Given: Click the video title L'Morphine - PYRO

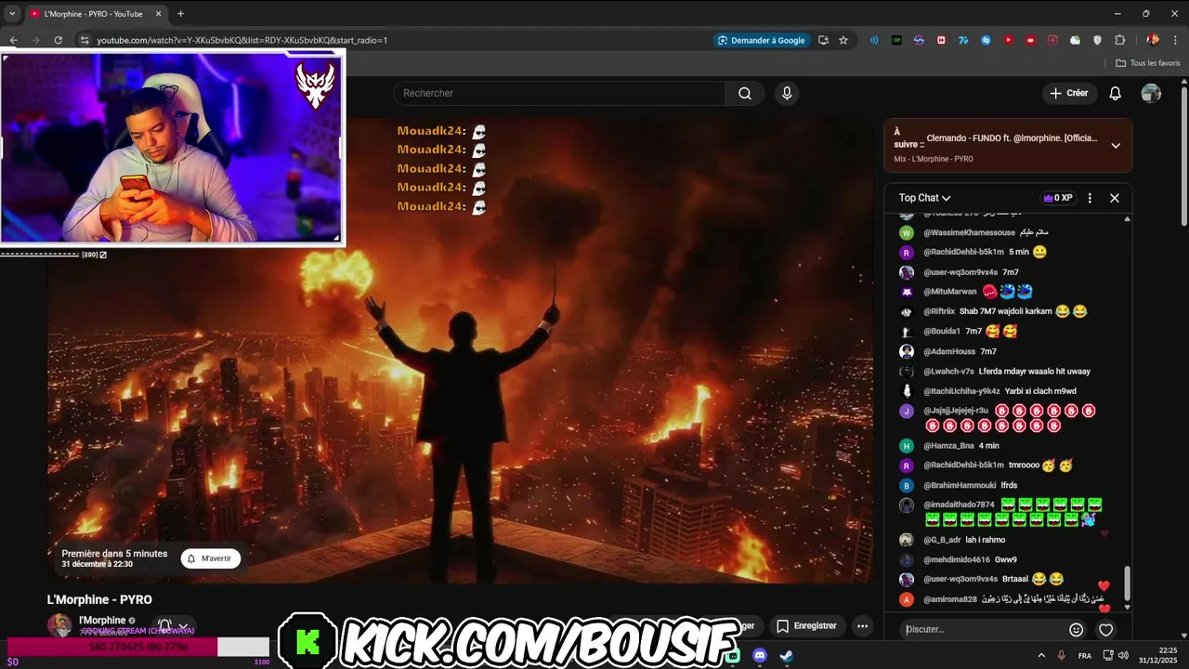Looking at the screenshot, I should 99,600.
